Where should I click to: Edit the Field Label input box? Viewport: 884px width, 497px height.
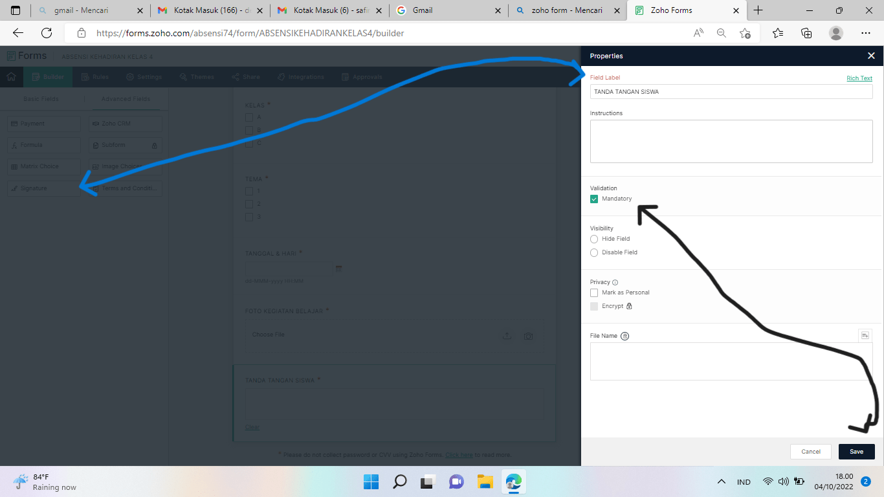coord(731,92)
